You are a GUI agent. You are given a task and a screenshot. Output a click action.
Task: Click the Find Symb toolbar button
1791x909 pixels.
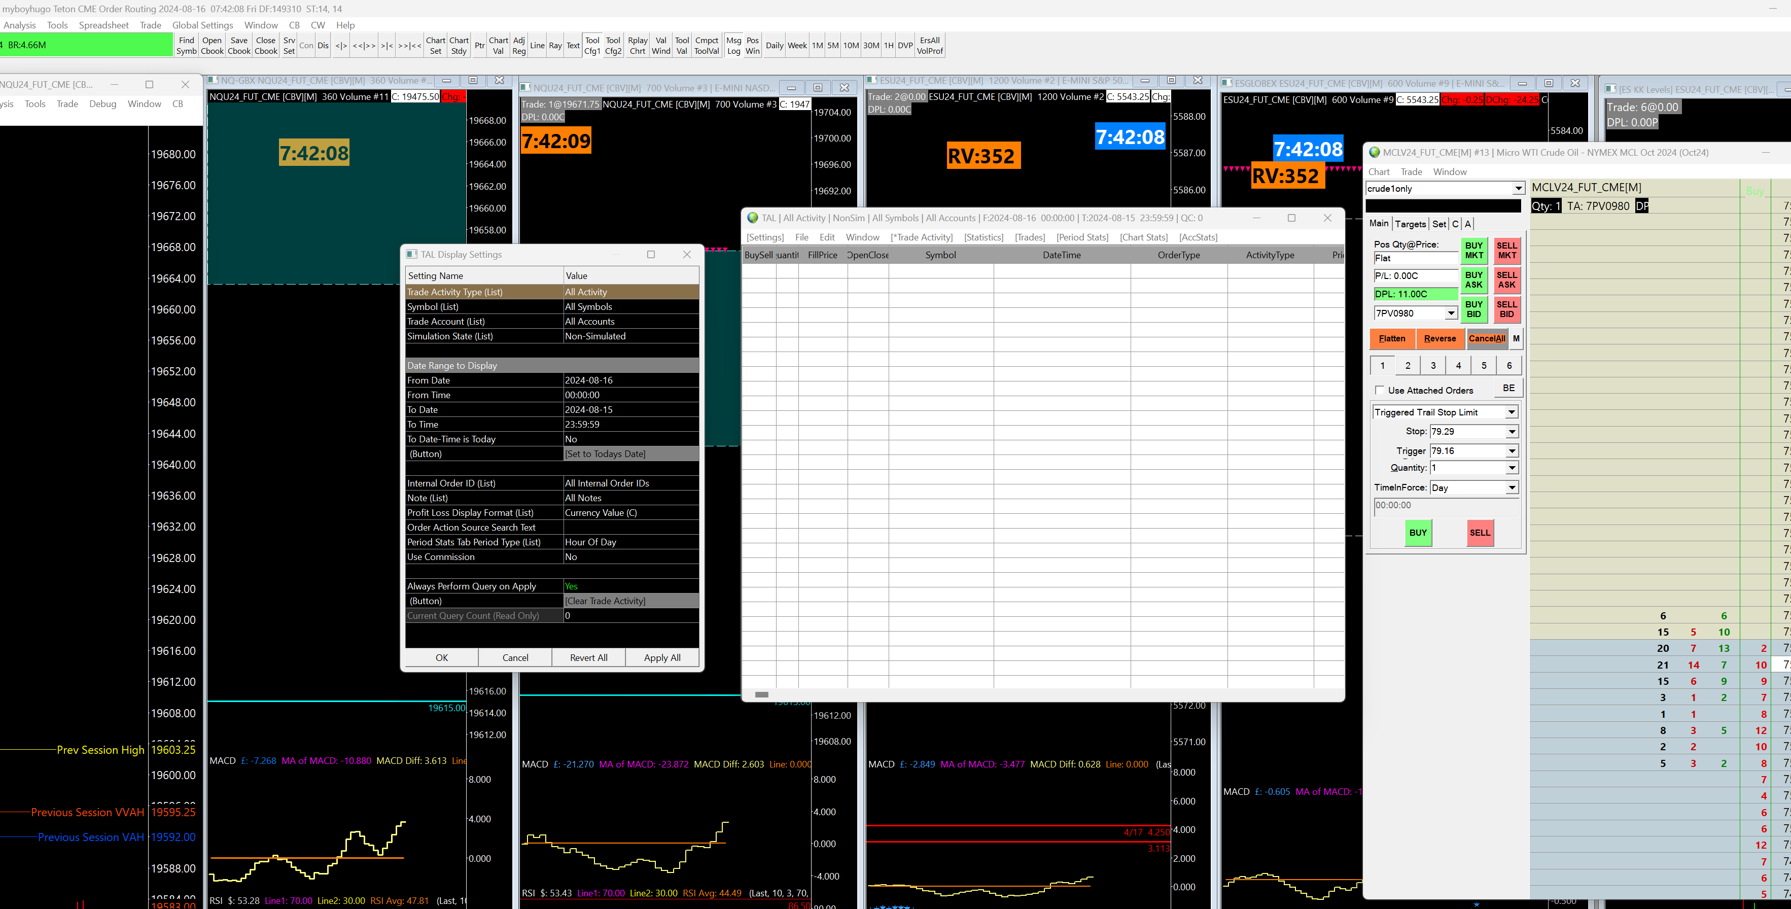(186, 45)
